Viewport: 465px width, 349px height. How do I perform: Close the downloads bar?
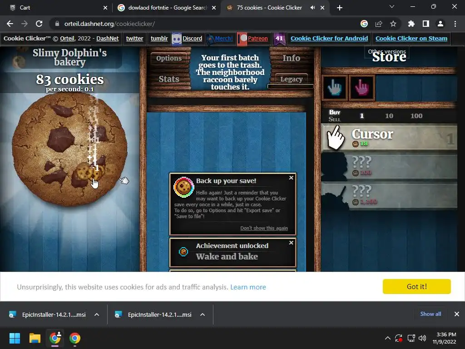coord(457,314)
